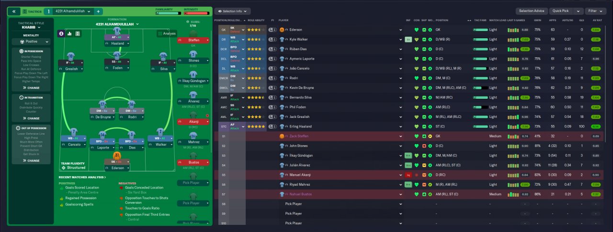Click the eye icon on Selection Info
The width and height of the screenshot is (613, 232).
click(219, 11)
